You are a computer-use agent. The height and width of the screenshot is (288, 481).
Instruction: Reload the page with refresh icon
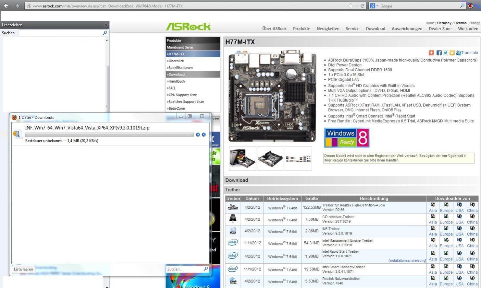363,6
